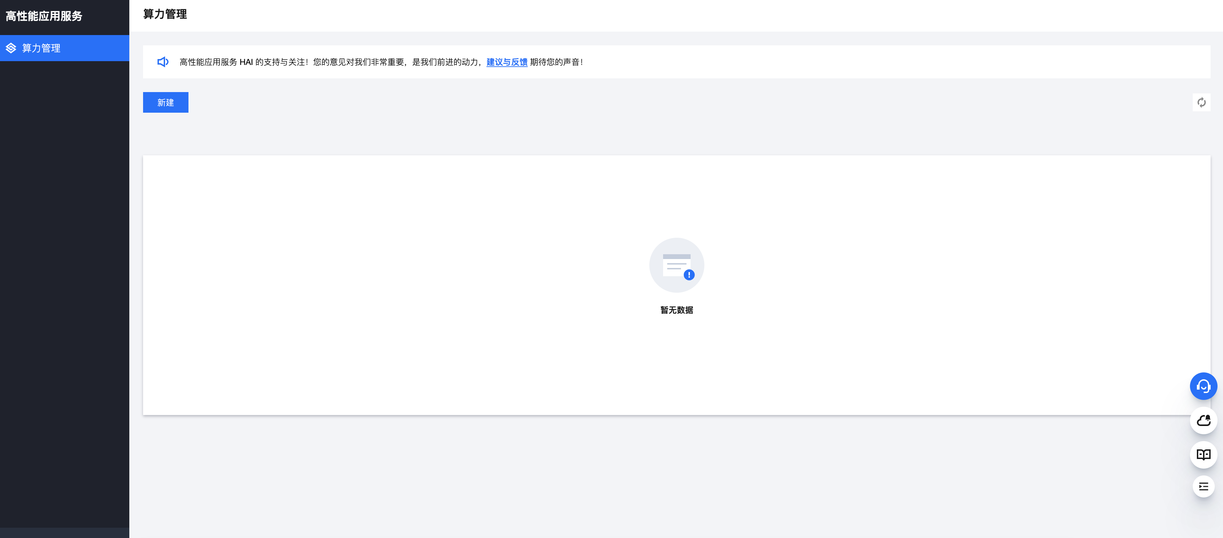This screenshot has height=538, width=1223.
Task: Click the empty data illustration icon
Action: coord(677,265)
